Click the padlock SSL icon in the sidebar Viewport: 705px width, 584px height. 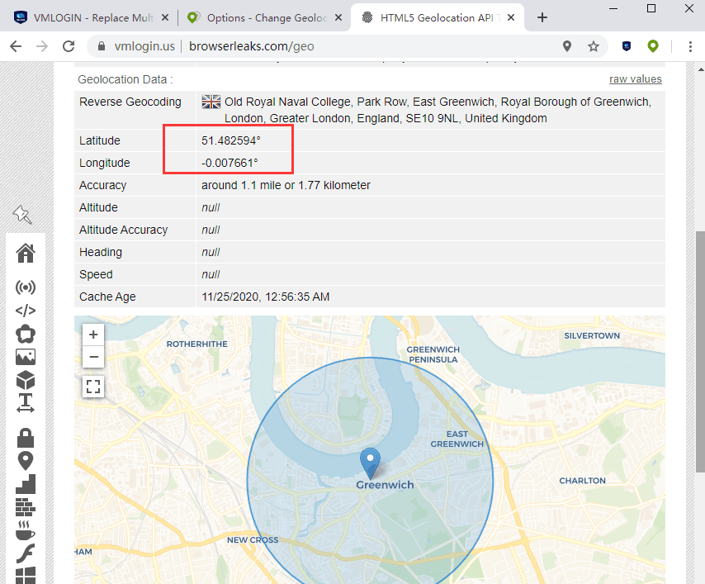click(x=26, y=437)
